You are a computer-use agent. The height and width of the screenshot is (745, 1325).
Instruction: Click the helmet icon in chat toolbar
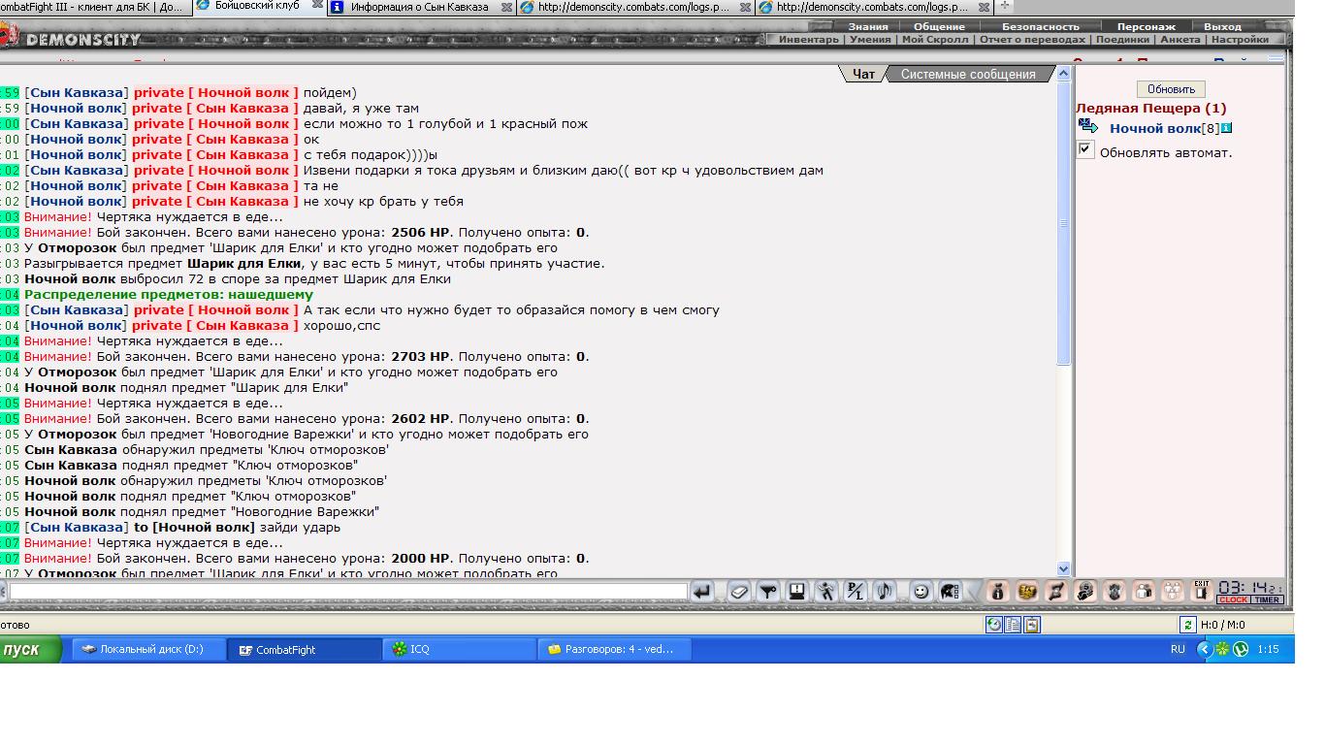pos(951,591)
